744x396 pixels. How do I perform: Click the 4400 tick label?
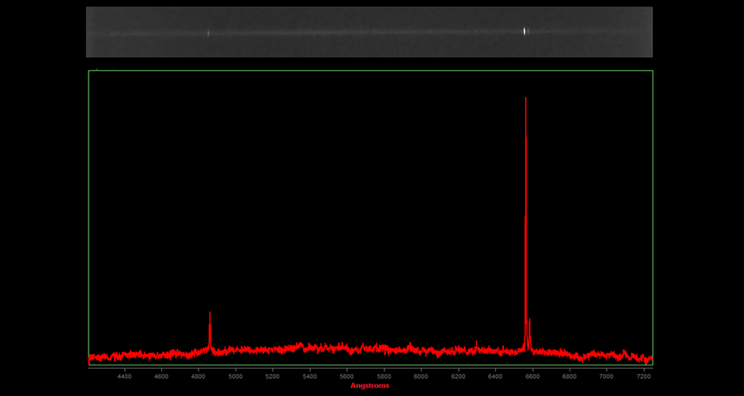coord(124,376)
